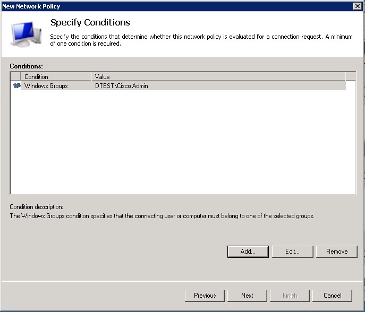365x312 pixels.
Task: Open Edit... for the selected condition
Action: pos(292,252)
